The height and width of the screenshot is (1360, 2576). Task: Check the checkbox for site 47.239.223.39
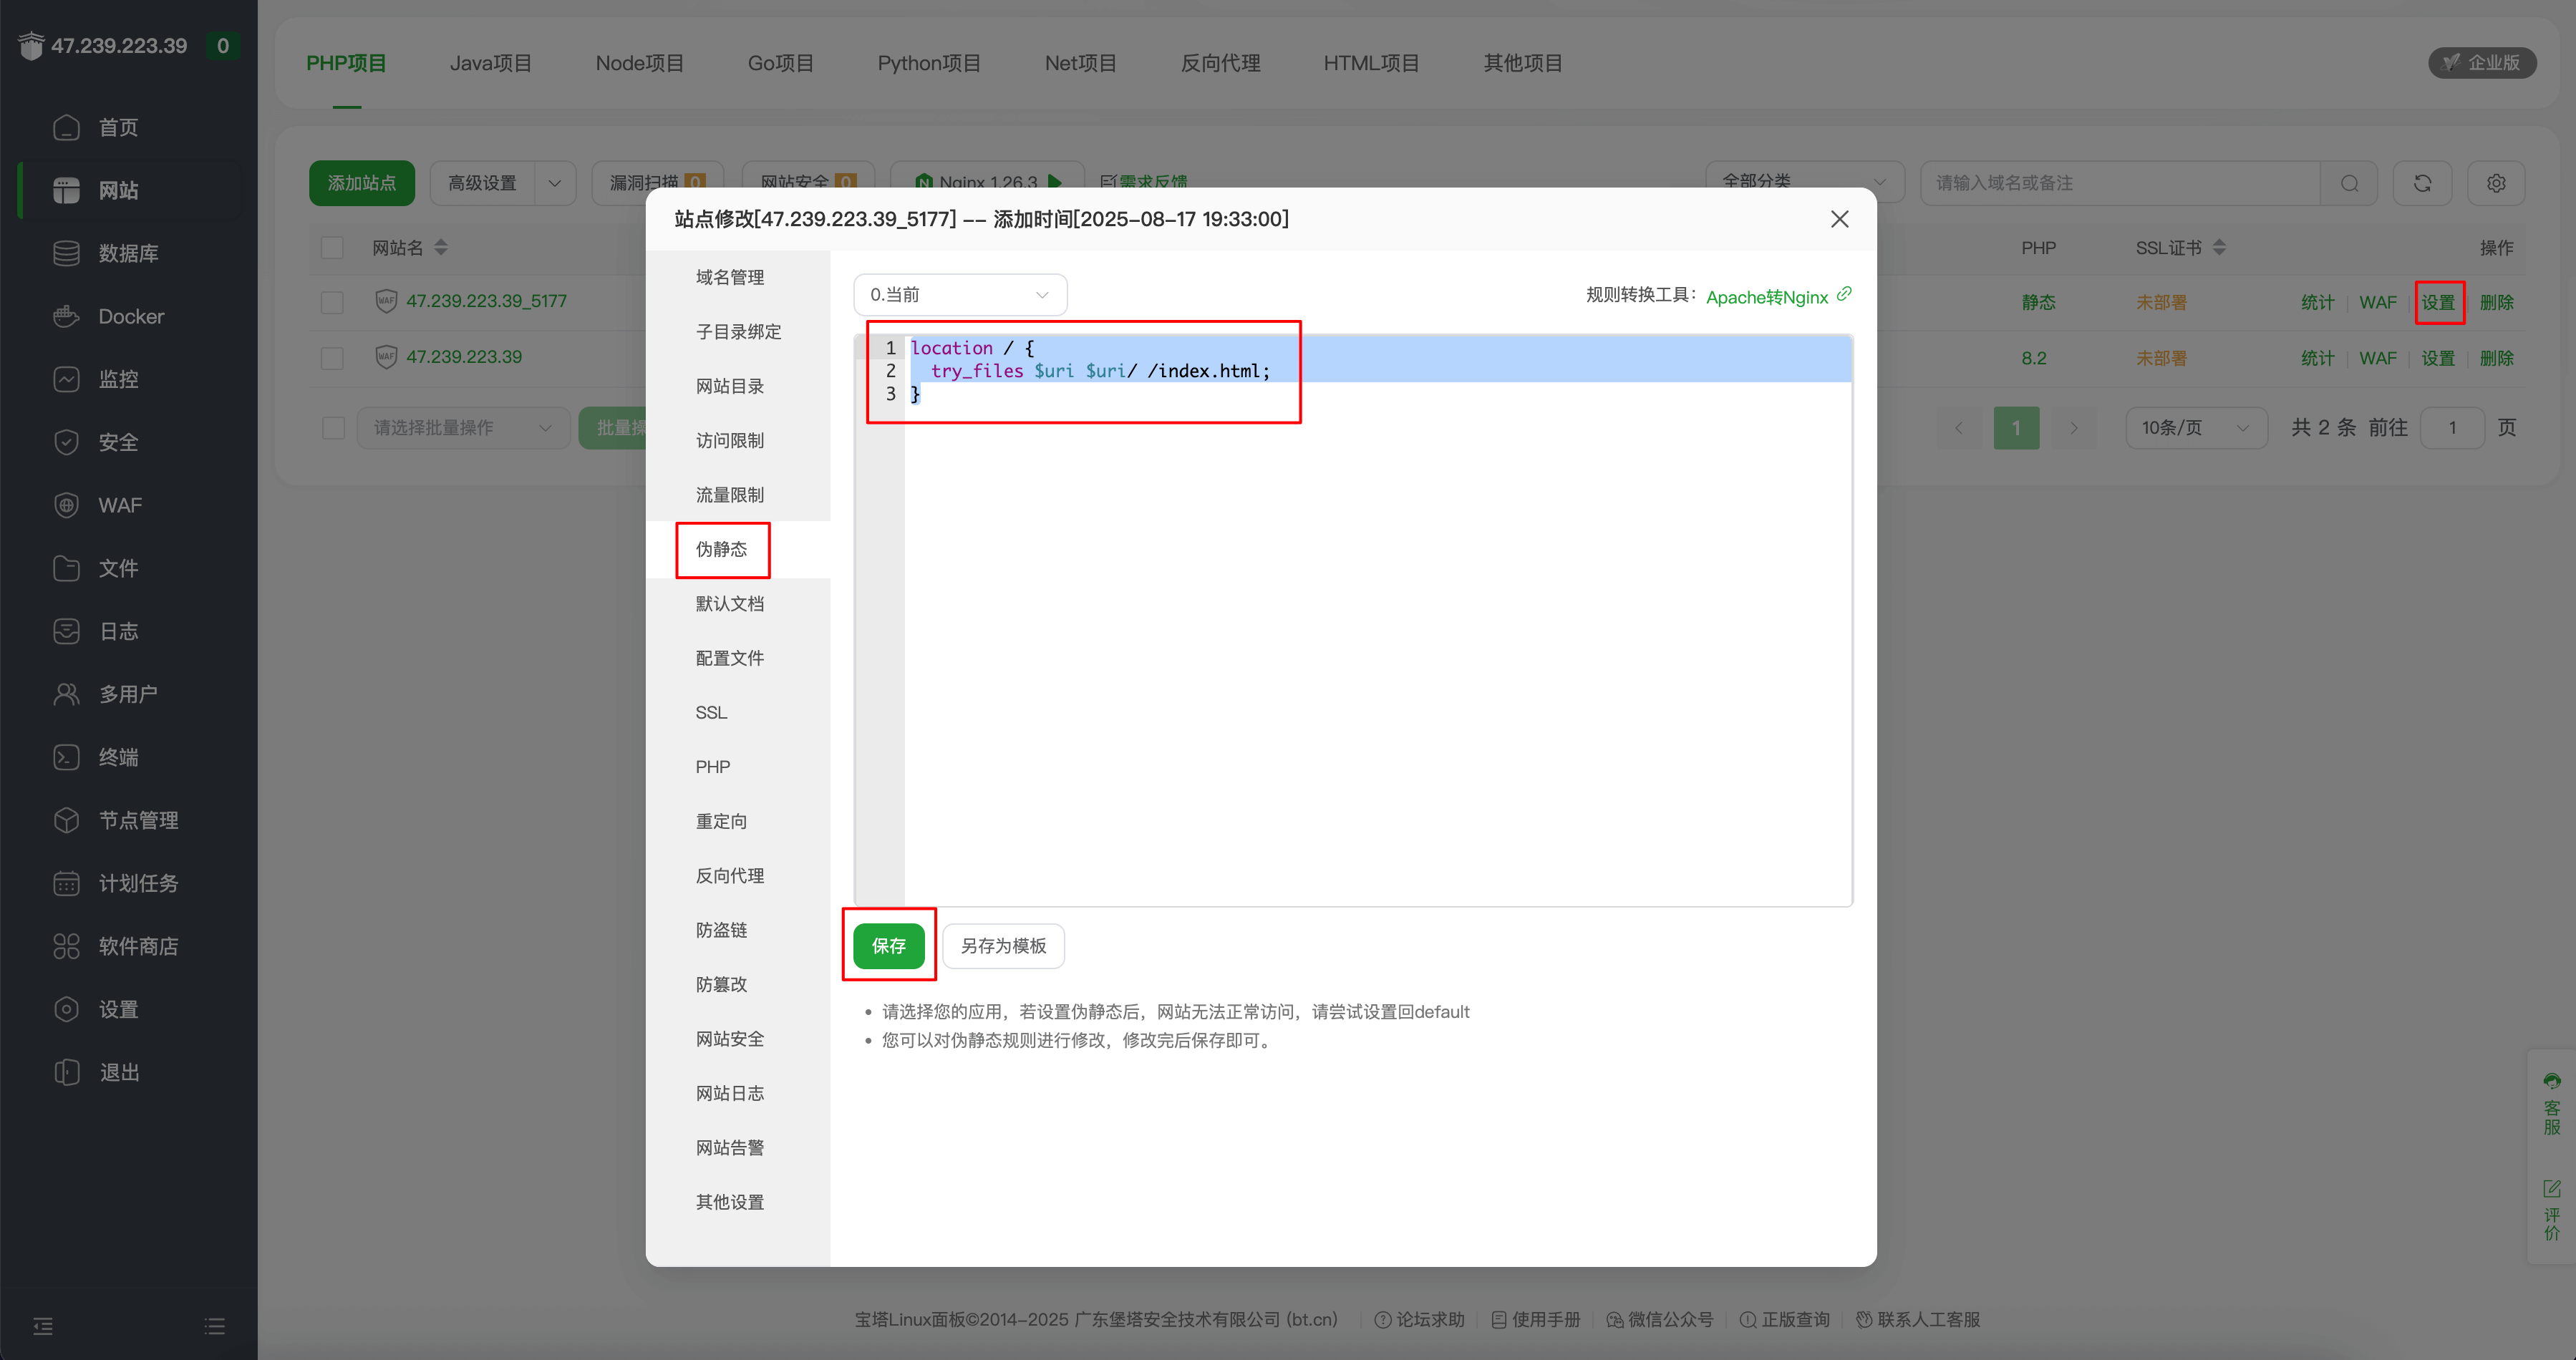[x=331, y=357]
